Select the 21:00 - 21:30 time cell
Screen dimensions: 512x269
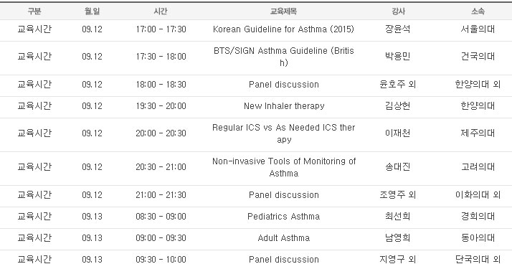click(161, 195)
